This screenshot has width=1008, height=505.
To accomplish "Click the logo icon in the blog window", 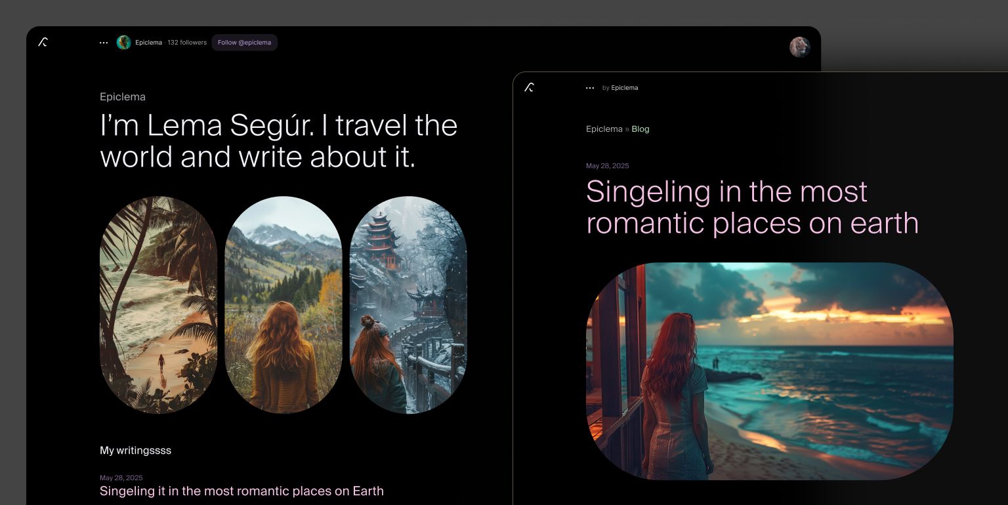I will [529, 88].
